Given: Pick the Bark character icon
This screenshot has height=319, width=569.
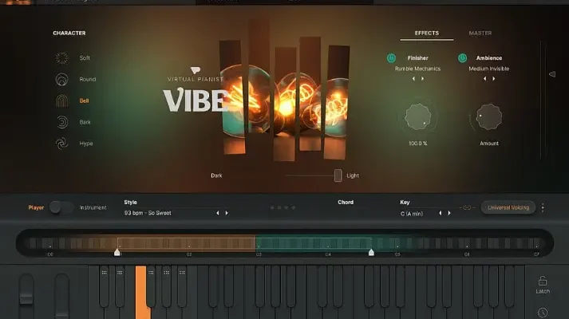Looking at the screenshot, I should pos(62,122).
